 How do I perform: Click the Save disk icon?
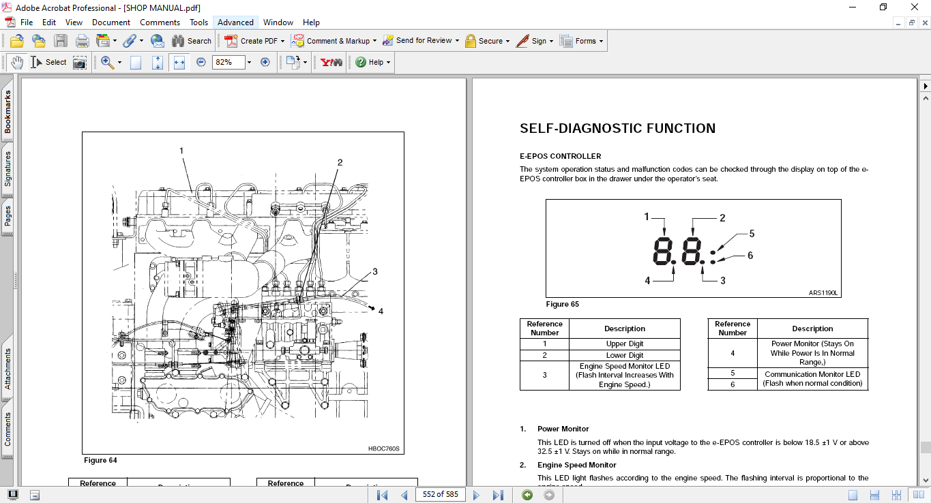[x=61, y=41]
